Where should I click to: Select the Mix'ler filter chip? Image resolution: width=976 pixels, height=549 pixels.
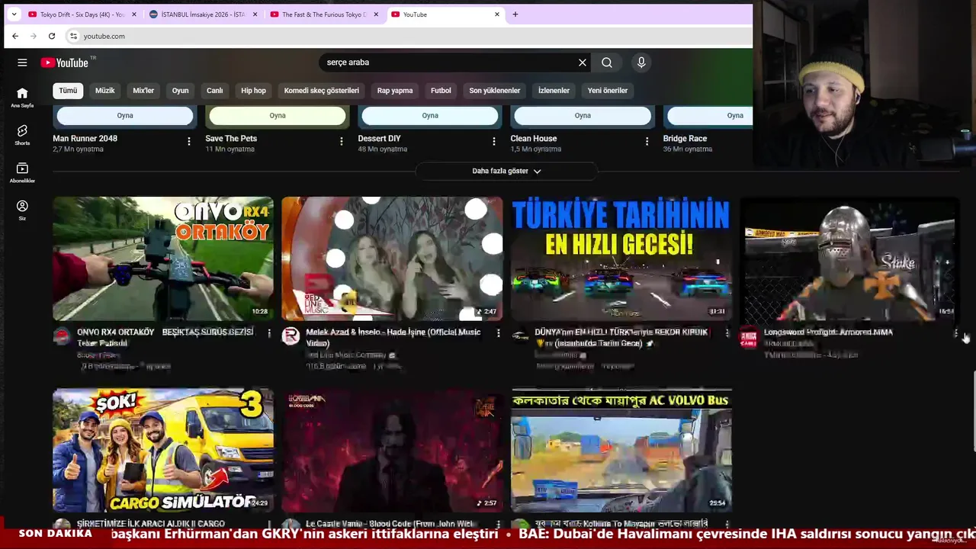click(x=143, y=91)
